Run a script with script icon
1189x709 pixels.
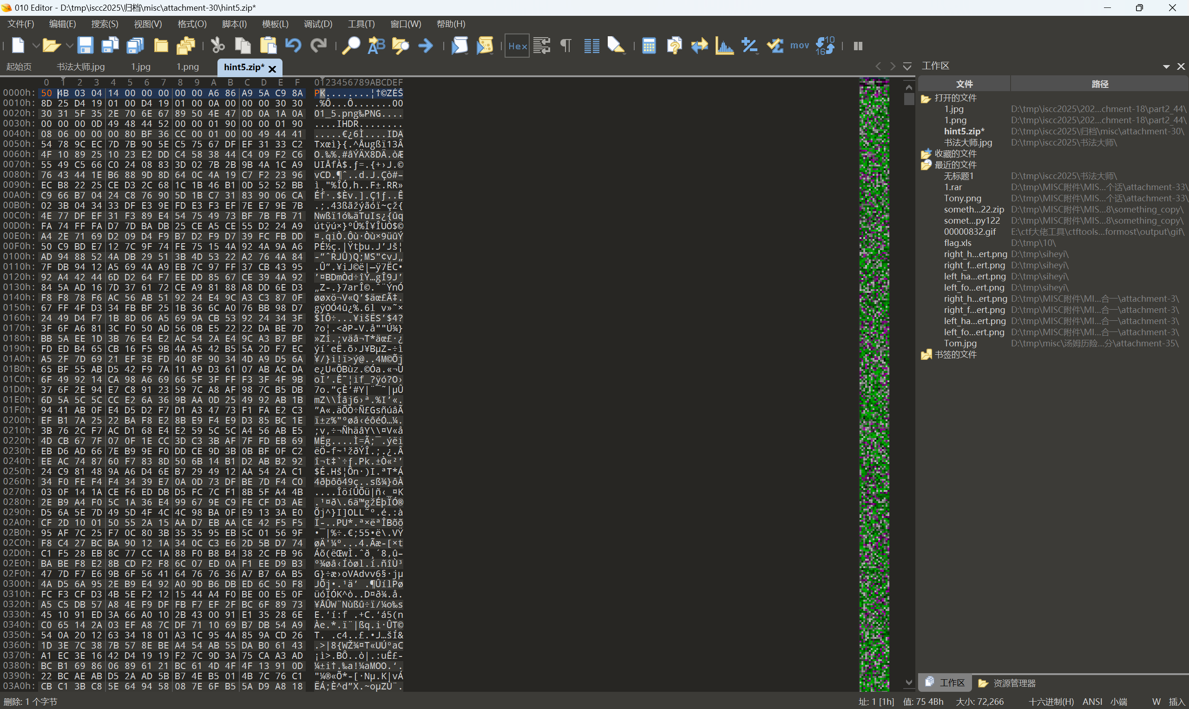(x=459, y=46)
